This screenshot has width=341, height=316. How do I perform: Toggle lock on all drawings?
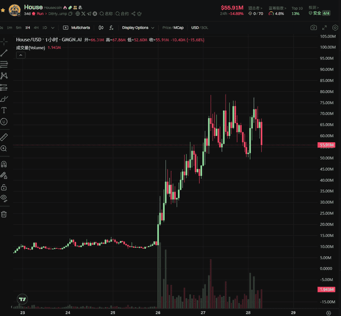tap(4, 187)
